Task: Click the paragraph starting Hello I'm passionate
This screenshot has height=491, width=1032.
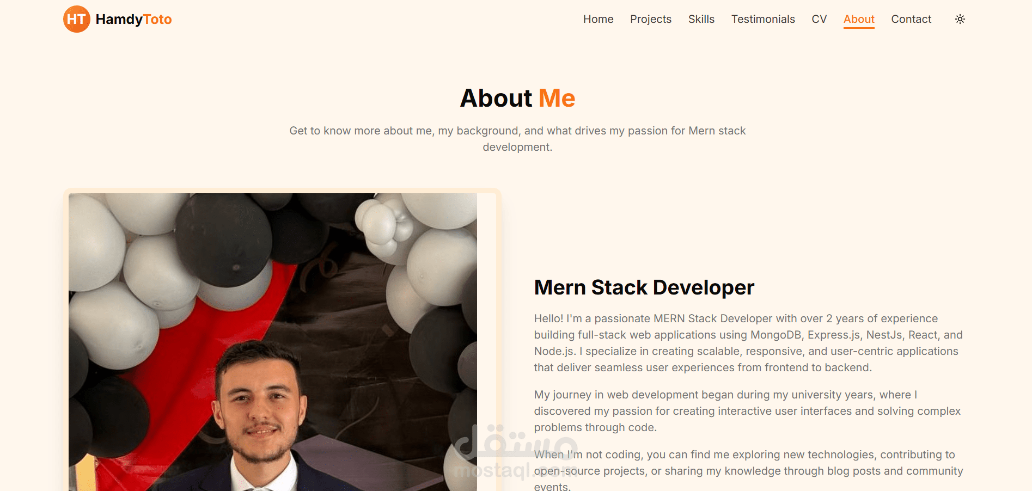Action: 748,343
